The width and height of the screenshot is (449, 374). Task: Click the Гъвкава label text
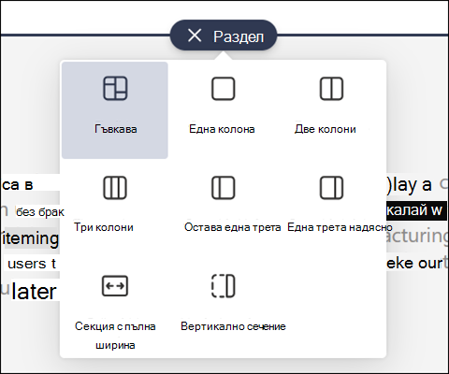pos(116,129)
